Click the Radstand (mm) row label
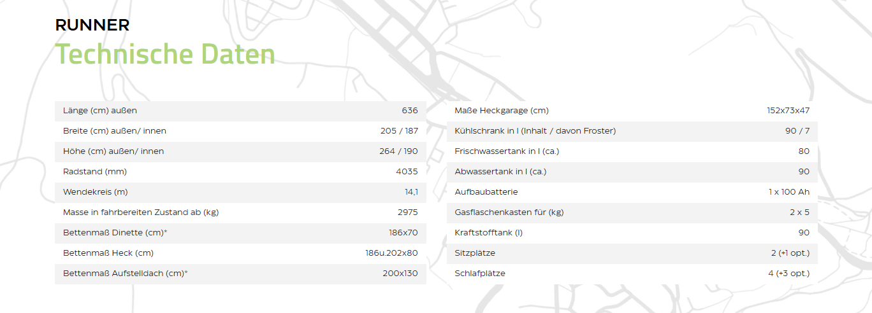 click(95, 172)
